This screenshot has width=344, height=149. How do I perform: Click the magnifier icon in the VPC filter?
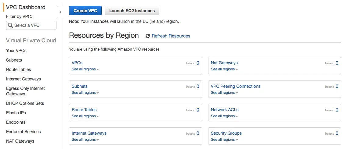point(10,25)
